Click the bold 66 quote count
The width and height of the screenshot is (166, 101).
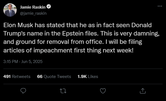point(40,76)
